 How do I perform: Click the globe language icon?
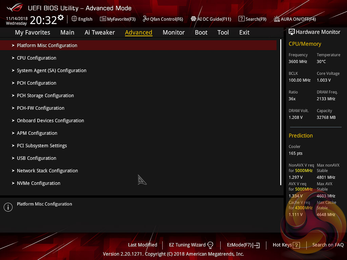click(74, 19)
